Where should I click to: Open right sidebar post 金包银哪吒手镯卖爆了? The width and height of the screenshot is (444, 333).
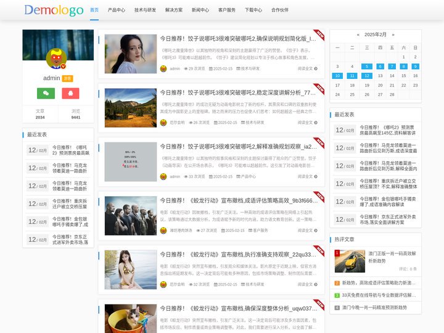[x=388, y=202]
